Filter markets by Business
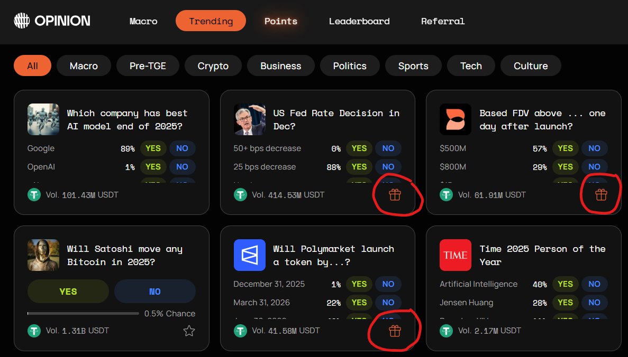The width and height of the screenshot is (628, 357). point(281,65)
